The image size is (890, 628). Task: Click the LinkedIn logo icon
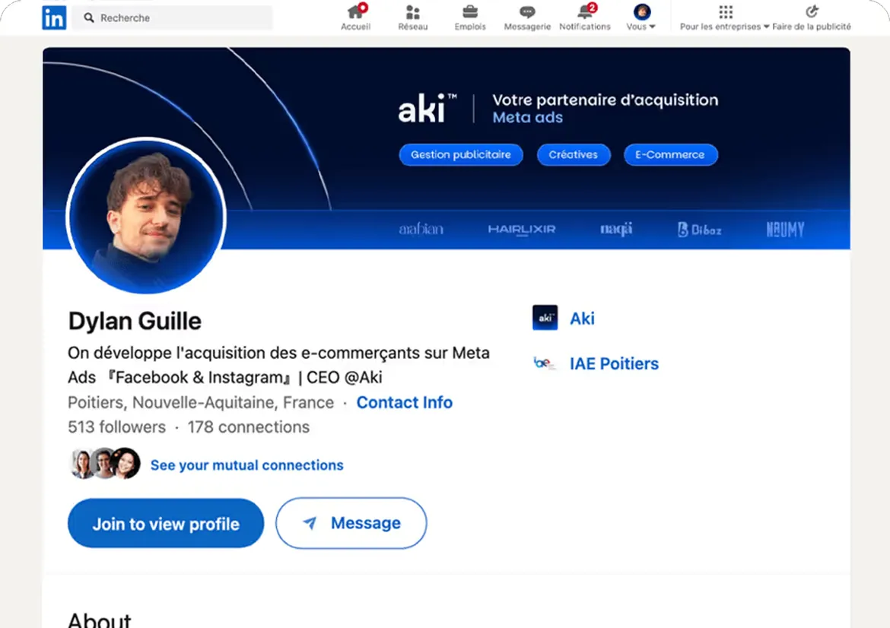coord(54,18)
